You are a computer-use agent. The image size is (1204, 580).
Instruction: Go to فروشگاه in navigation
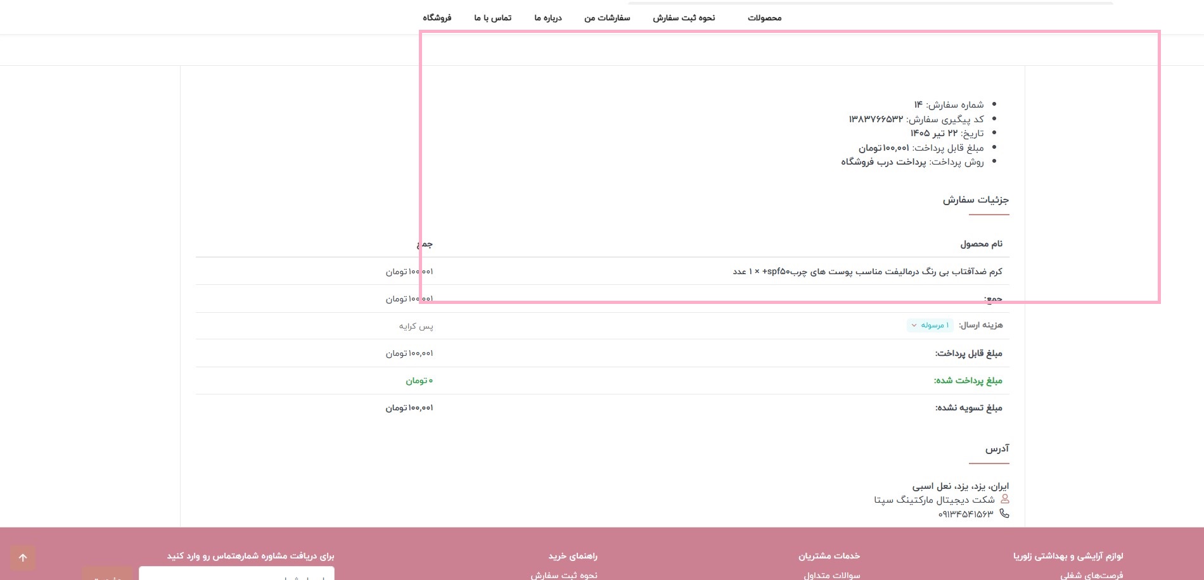437,18
